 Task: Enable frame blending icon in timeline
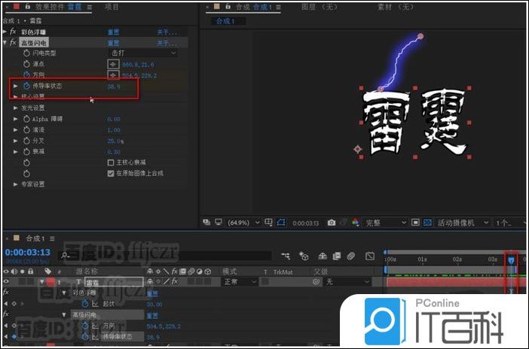point(337,256)
